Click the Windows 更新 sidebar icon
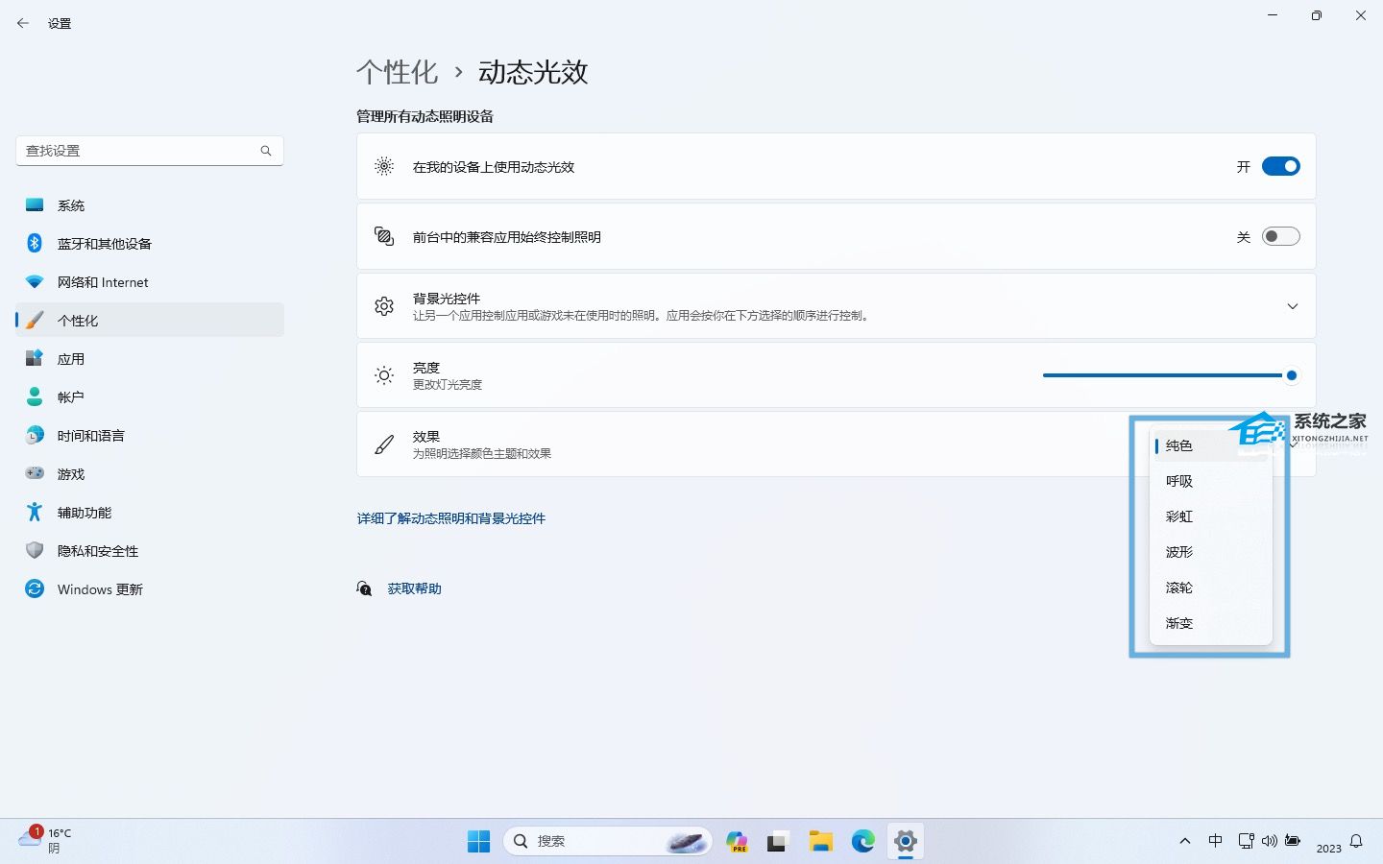The height and width of the screenshot is (864, 1383). 35,588
